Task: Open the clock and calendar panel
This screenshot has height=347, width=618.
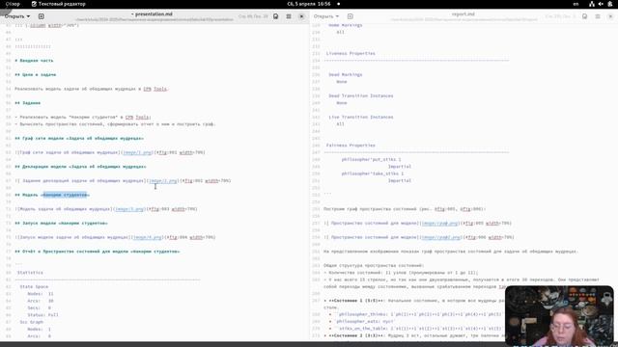Action: (309, 4)
